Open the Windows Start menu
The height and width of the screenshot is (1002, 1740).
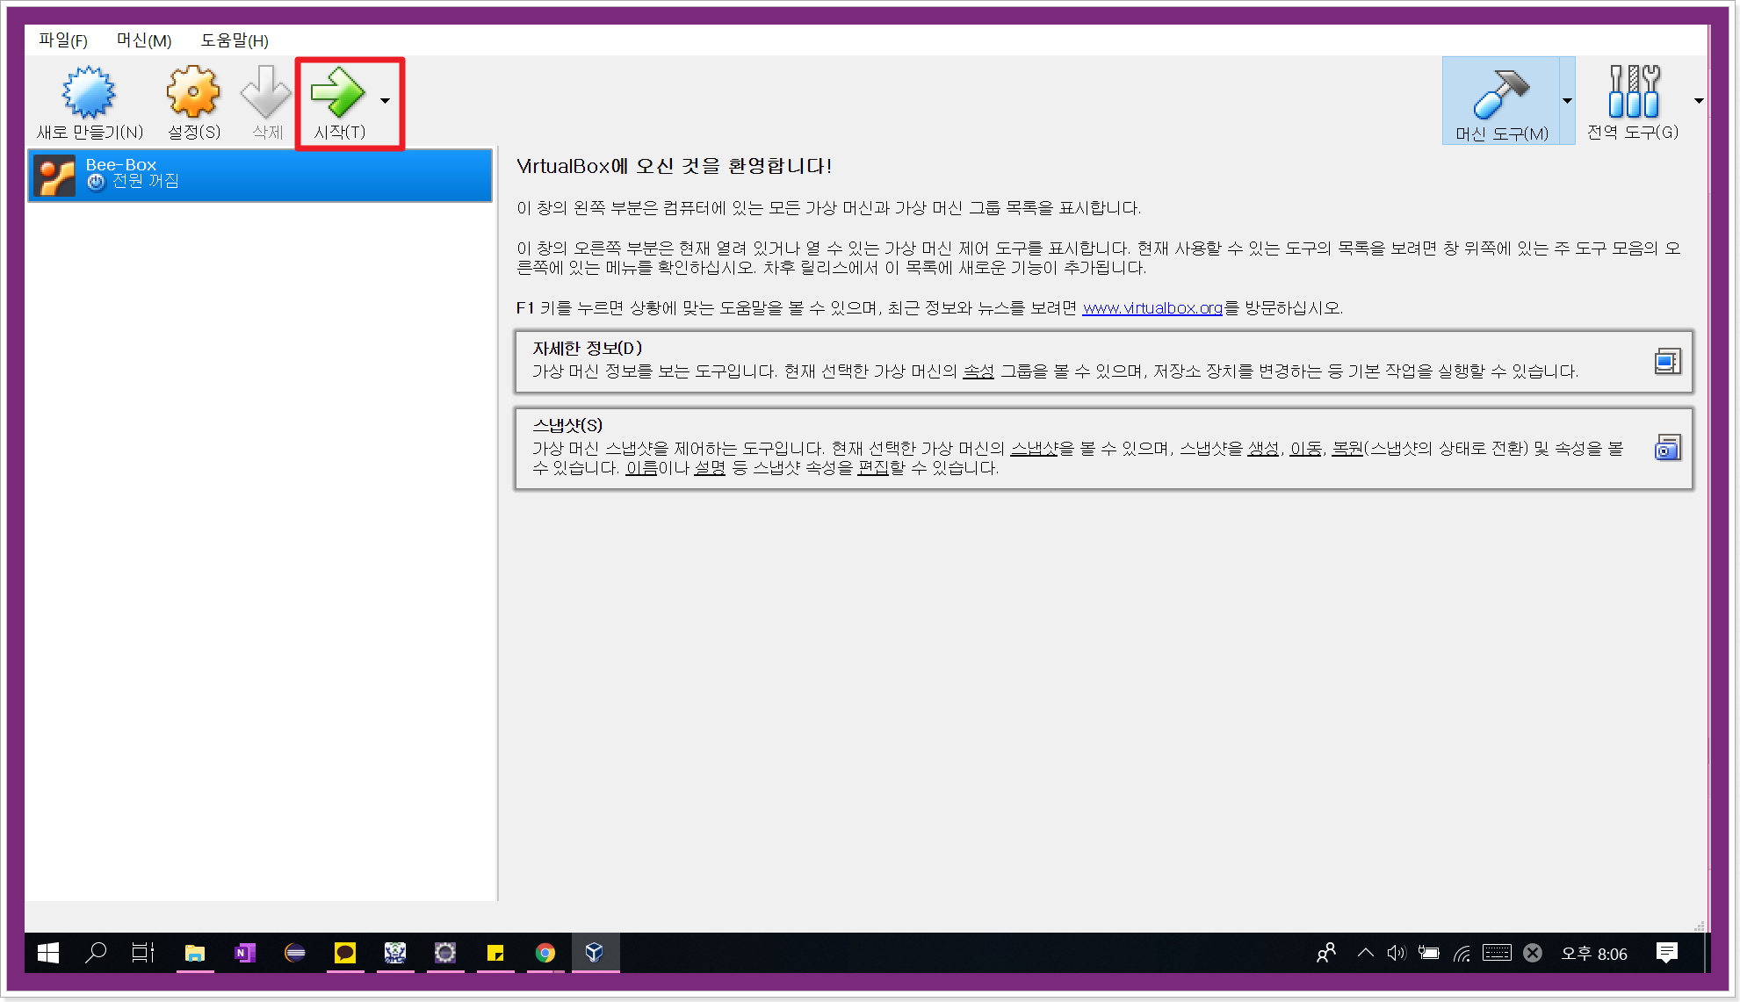tap(48, 953)
